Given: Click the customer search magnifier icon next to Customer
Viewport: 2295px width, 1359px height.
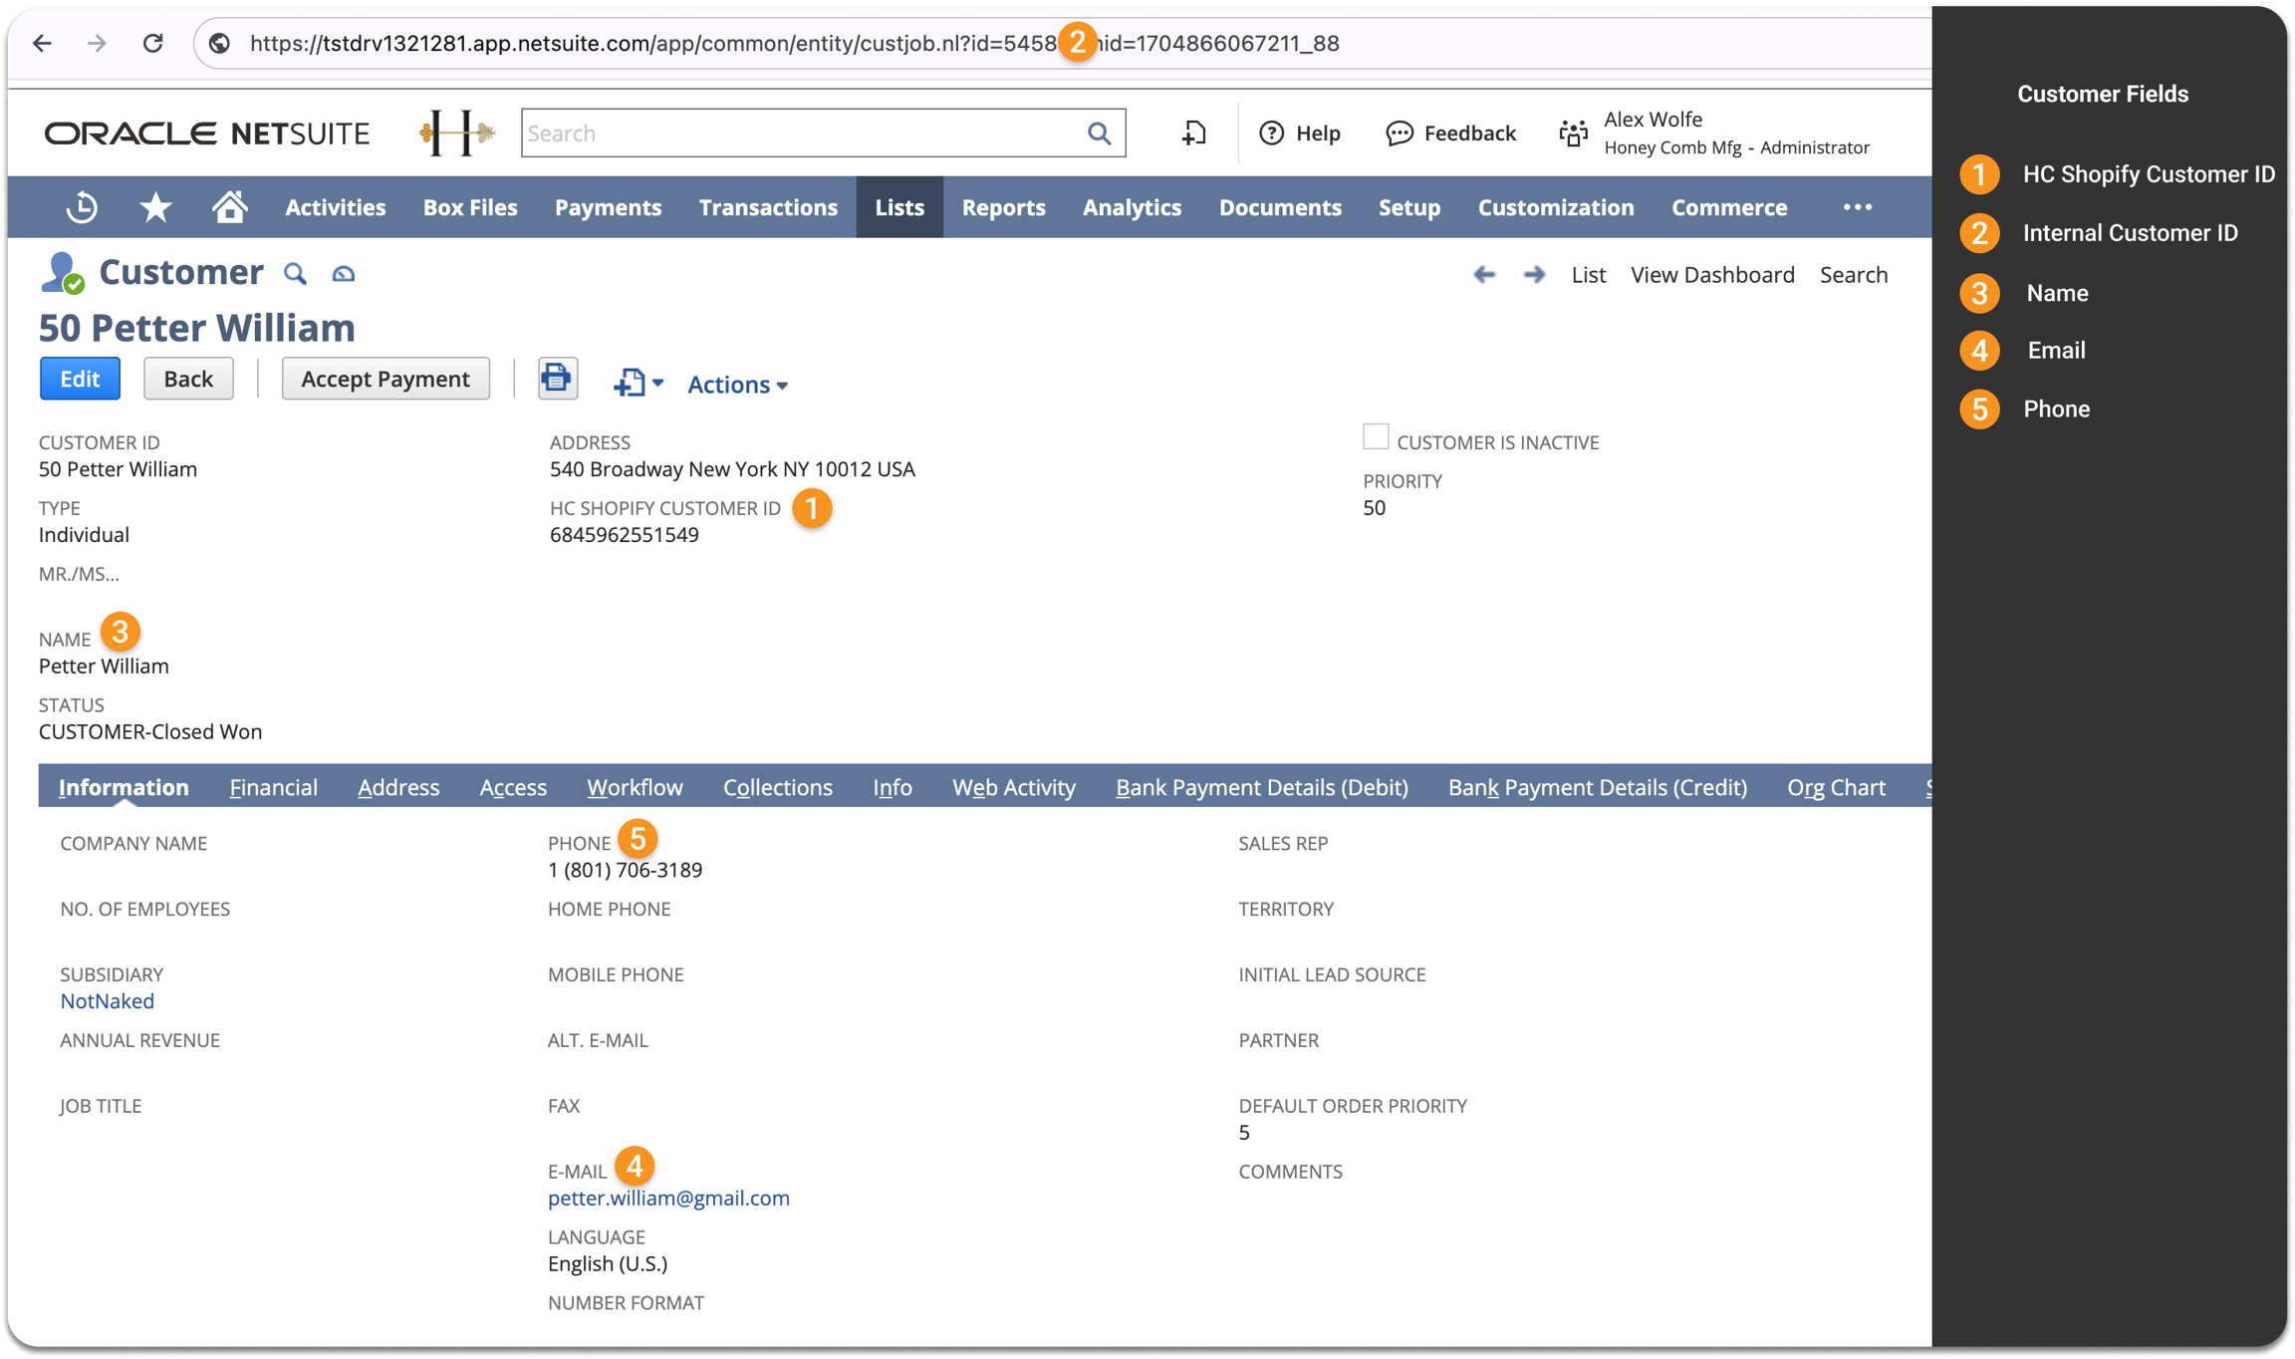Looking at the screenshot, I should click(295, 273).
